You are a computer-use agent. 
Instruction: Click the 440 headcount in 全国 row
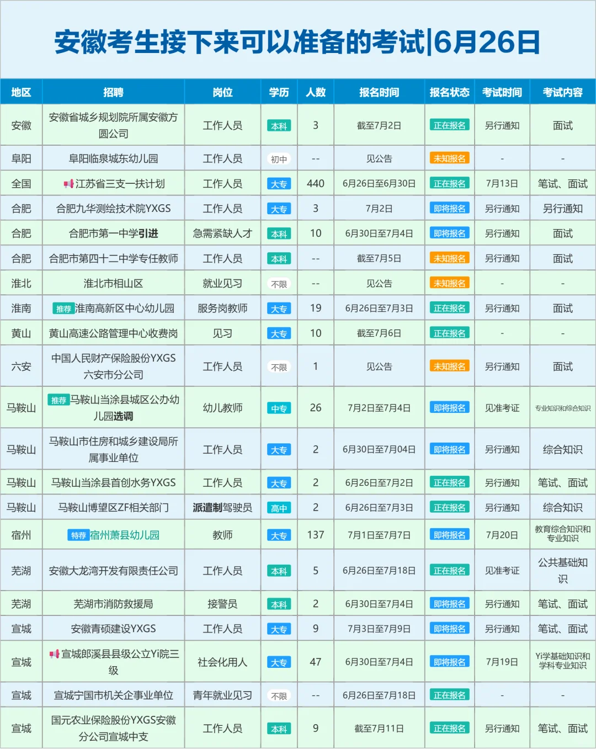pyautogui.click(x=316, y=184)
